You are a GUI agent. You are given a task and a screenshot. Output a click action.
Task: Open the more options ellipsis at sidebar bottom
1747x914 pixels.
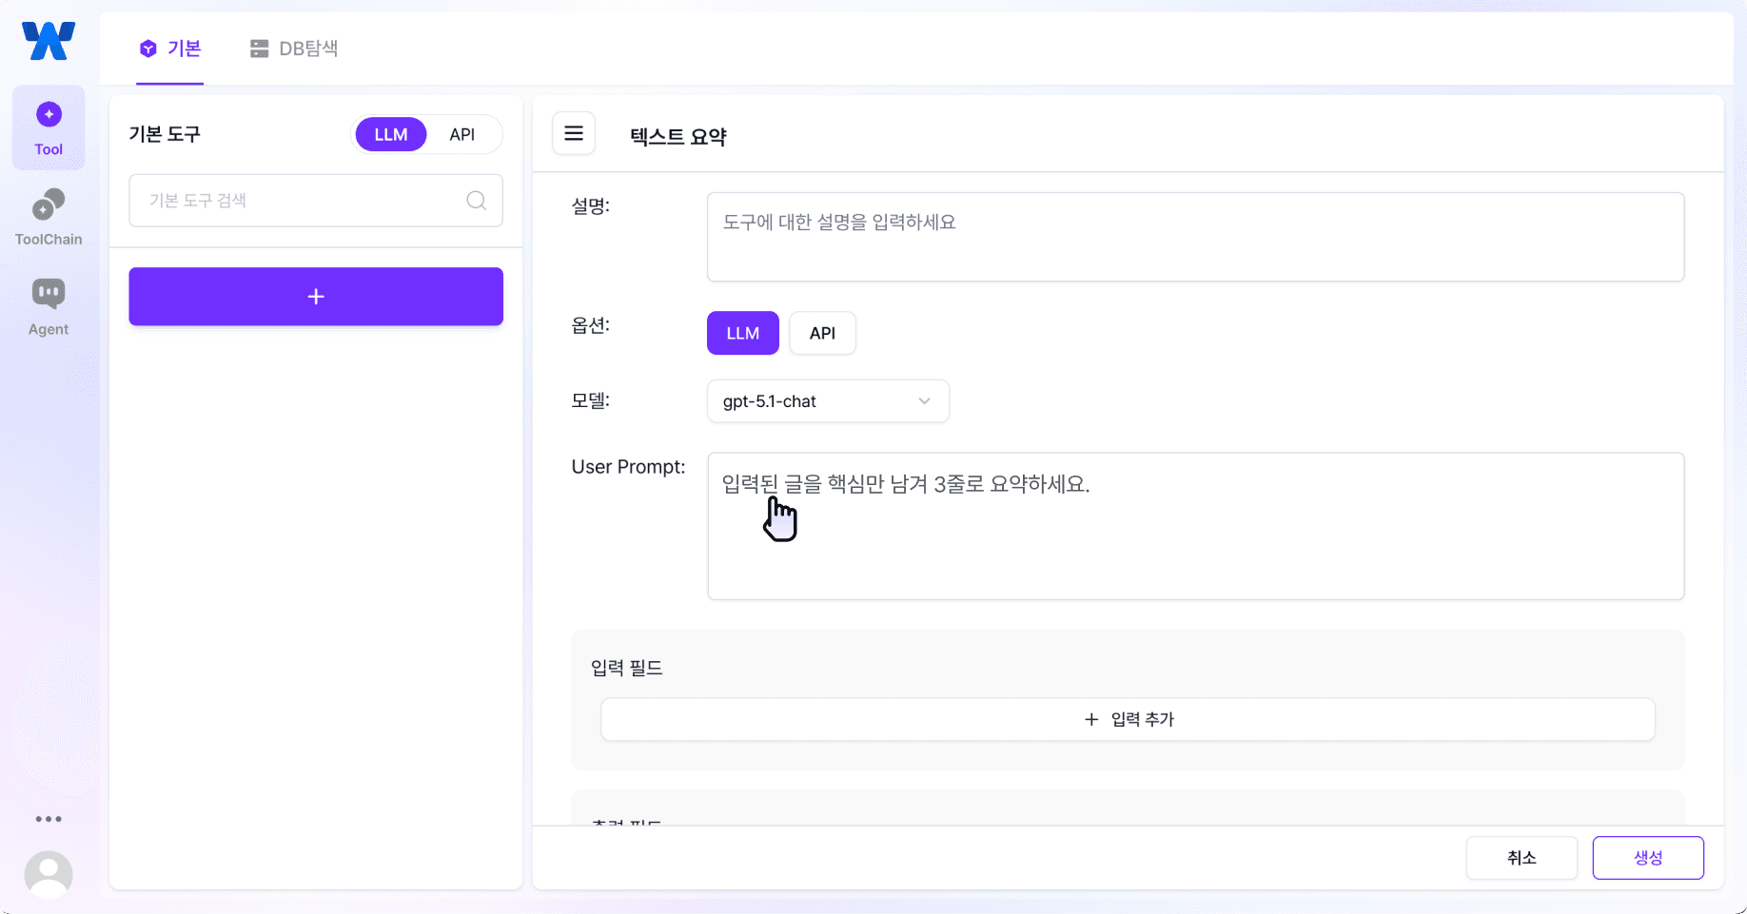tap(49, 819)
